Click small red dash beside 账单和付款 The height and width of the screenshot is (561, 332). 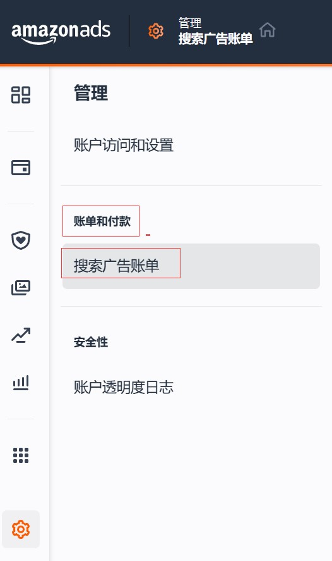[148, 235]
